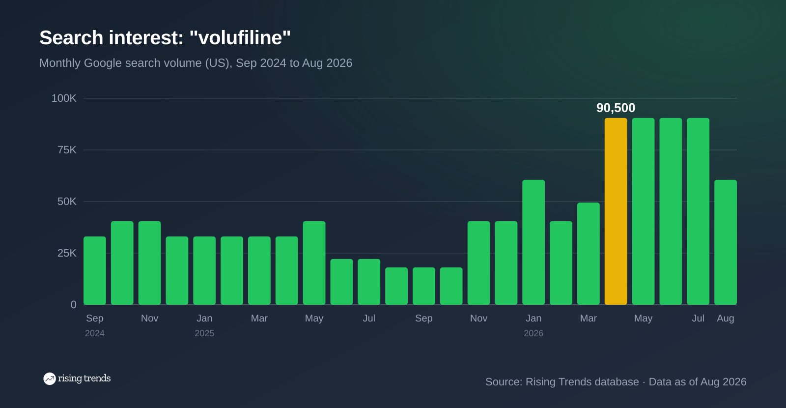Click the 'Source: Rising Trends database' footer text
786x408 pixels.
(x=562, y=382)
